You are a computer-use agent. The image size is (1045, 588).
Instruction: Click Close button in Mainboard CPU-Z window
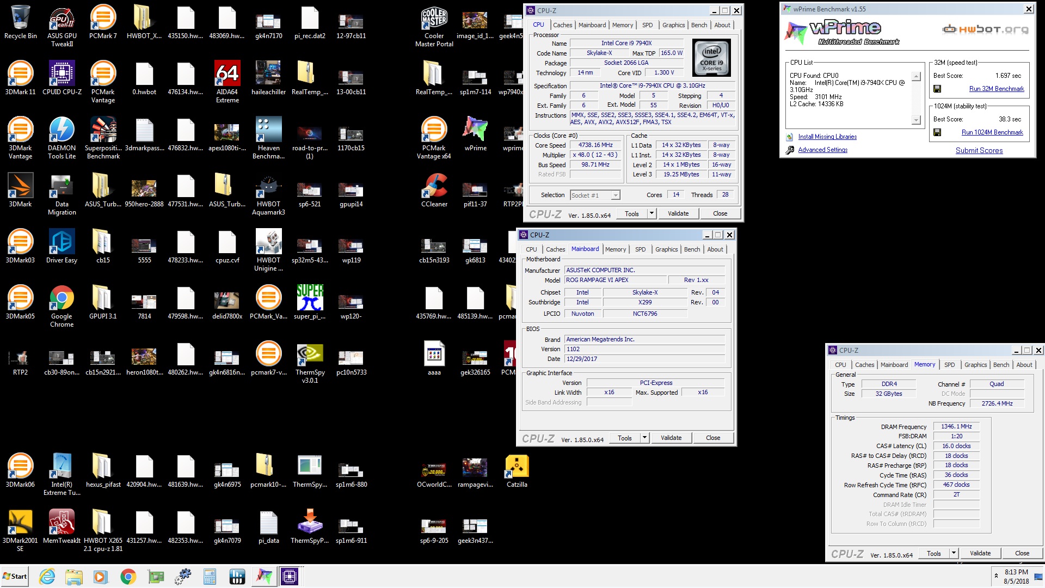click(x=713, y=438)
